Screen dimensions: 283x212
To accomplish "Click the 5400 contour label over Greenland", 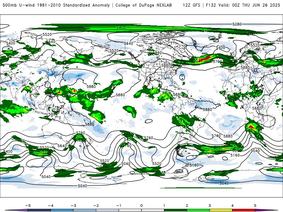I will (x=220, y=48).
